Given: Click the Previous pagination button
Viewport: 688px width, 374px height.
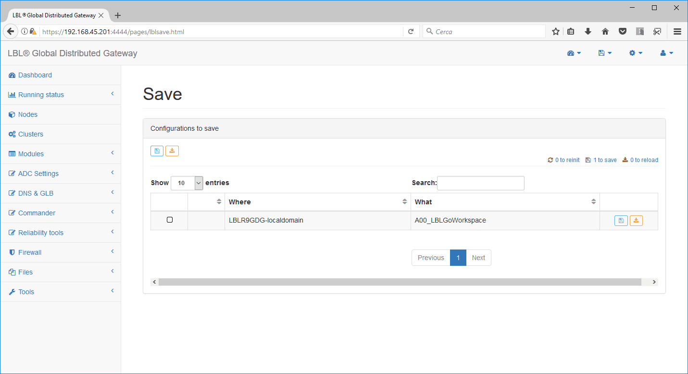Looking at the screenshot, I should pyautogui.click(x=431, y=258).
